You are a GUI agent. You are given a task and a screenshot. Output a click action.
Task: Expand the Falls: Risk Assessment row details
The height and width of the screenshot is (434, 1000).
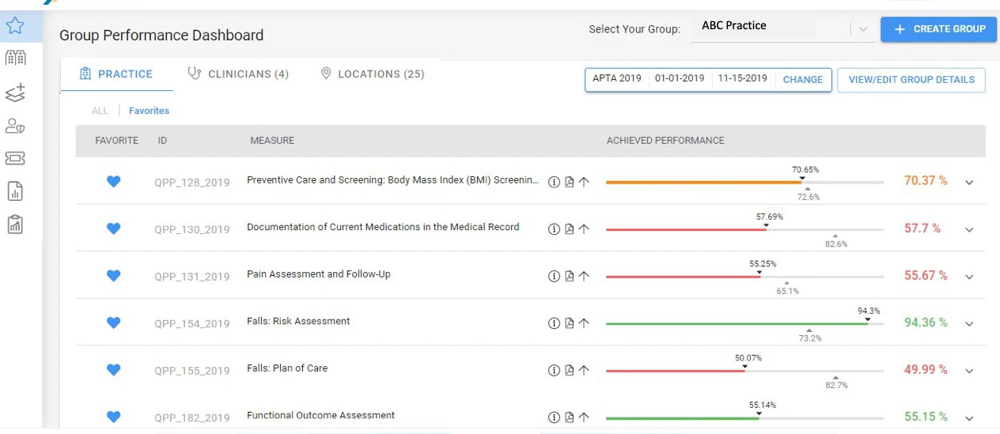[969, 324]
